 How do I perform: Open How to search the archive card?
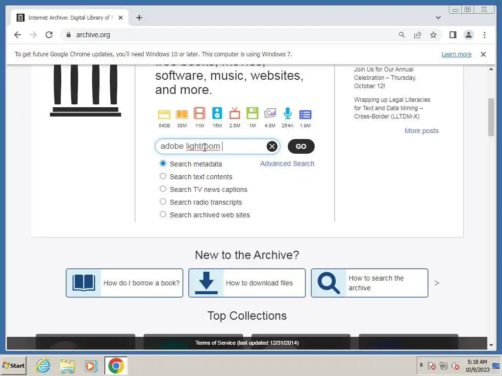point(370,283)
